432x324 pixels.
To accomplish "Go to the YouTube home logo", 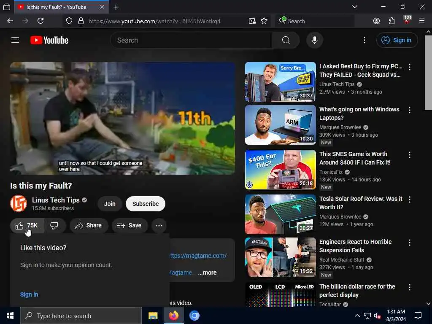I will 49,40.
